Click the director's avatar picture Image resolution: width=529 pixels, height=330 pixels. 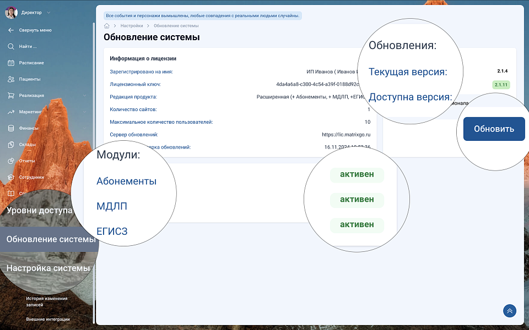pyautogui.click(x=11, y=12)
